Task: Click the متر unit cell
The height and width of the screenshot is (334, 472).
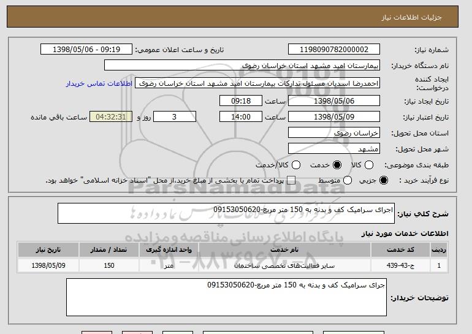Action: coord(169,265)
